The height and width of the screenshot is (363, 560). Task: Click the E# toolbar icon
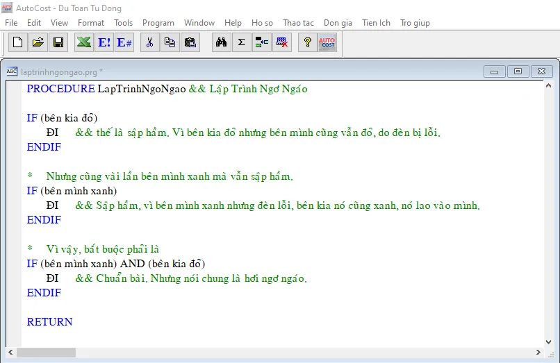tap(124, 43)
